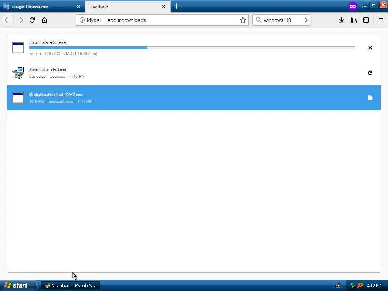Screen dimensions: 388x291
Task: Click the purple private browsing mask icon
Action: coord(353,6)
